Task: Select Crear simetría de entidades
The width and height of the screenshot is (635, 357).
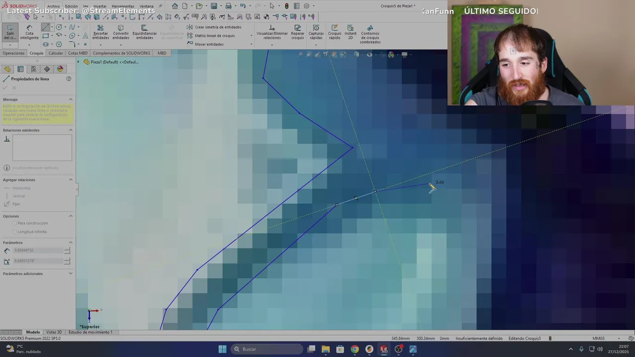Action: click(214, 27)
